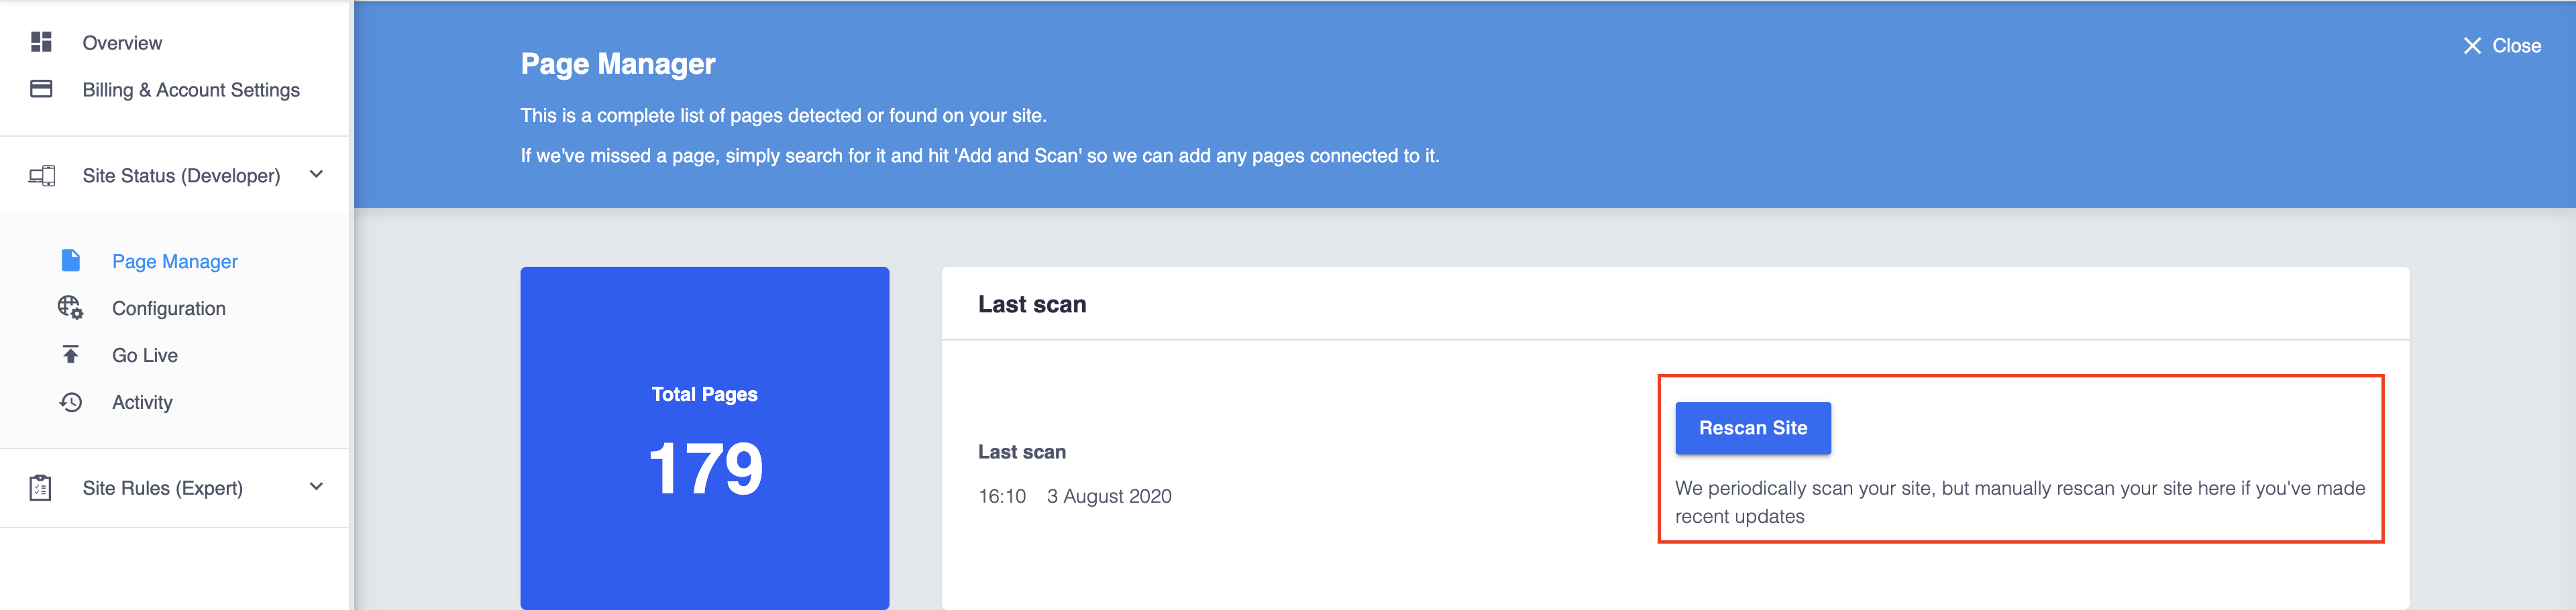Open Billing & Account Settings
Screen dimensions: 2576x610
pos(191,90)
